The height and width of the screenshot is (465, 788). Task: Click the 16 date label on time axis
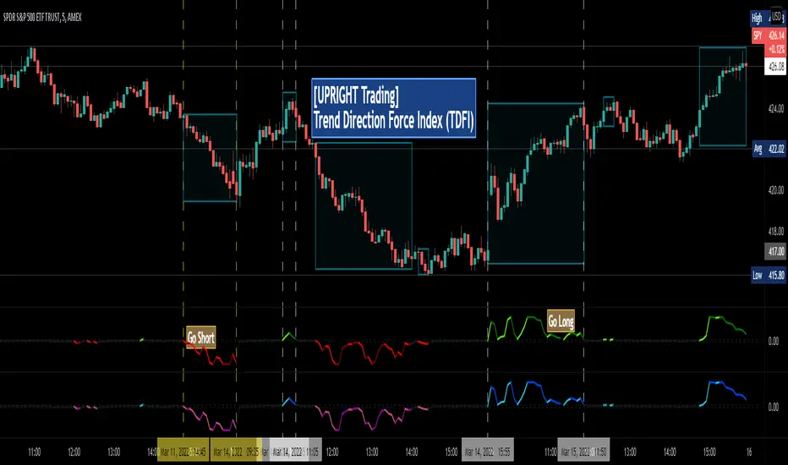tap(749, 452)
